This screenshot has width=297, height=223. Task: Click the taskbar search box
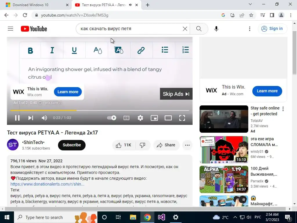(56, 217)
